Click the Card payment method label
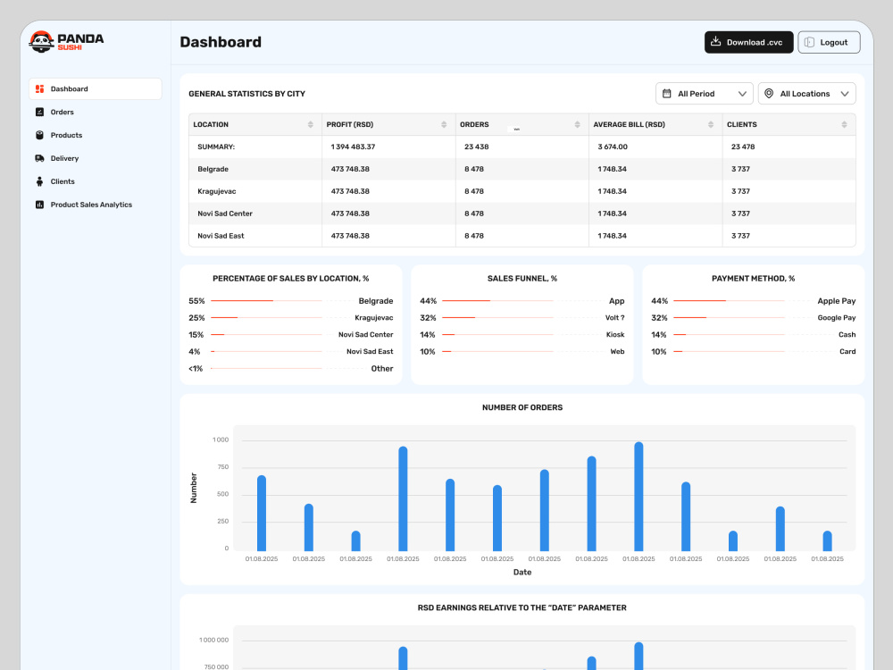 point(847,351)
